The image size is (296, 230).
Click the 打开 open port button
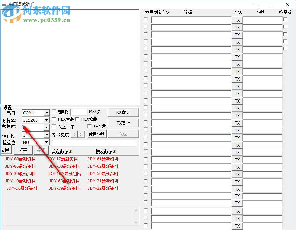point(23,150)
